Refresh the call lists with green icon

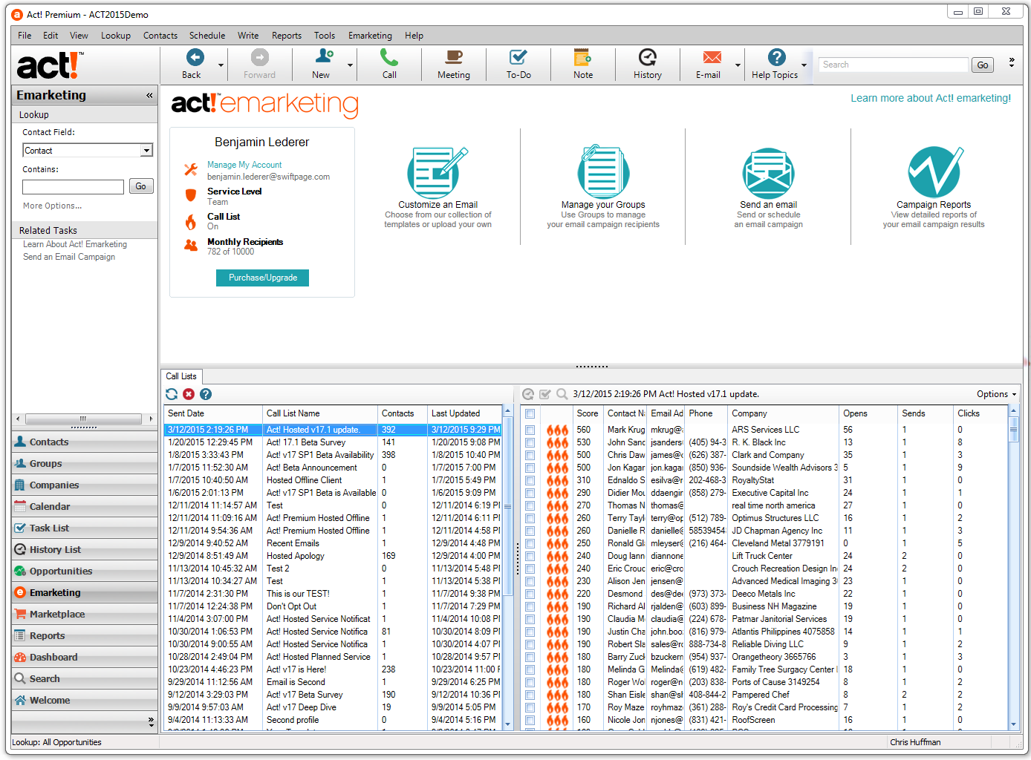(172, 394)
